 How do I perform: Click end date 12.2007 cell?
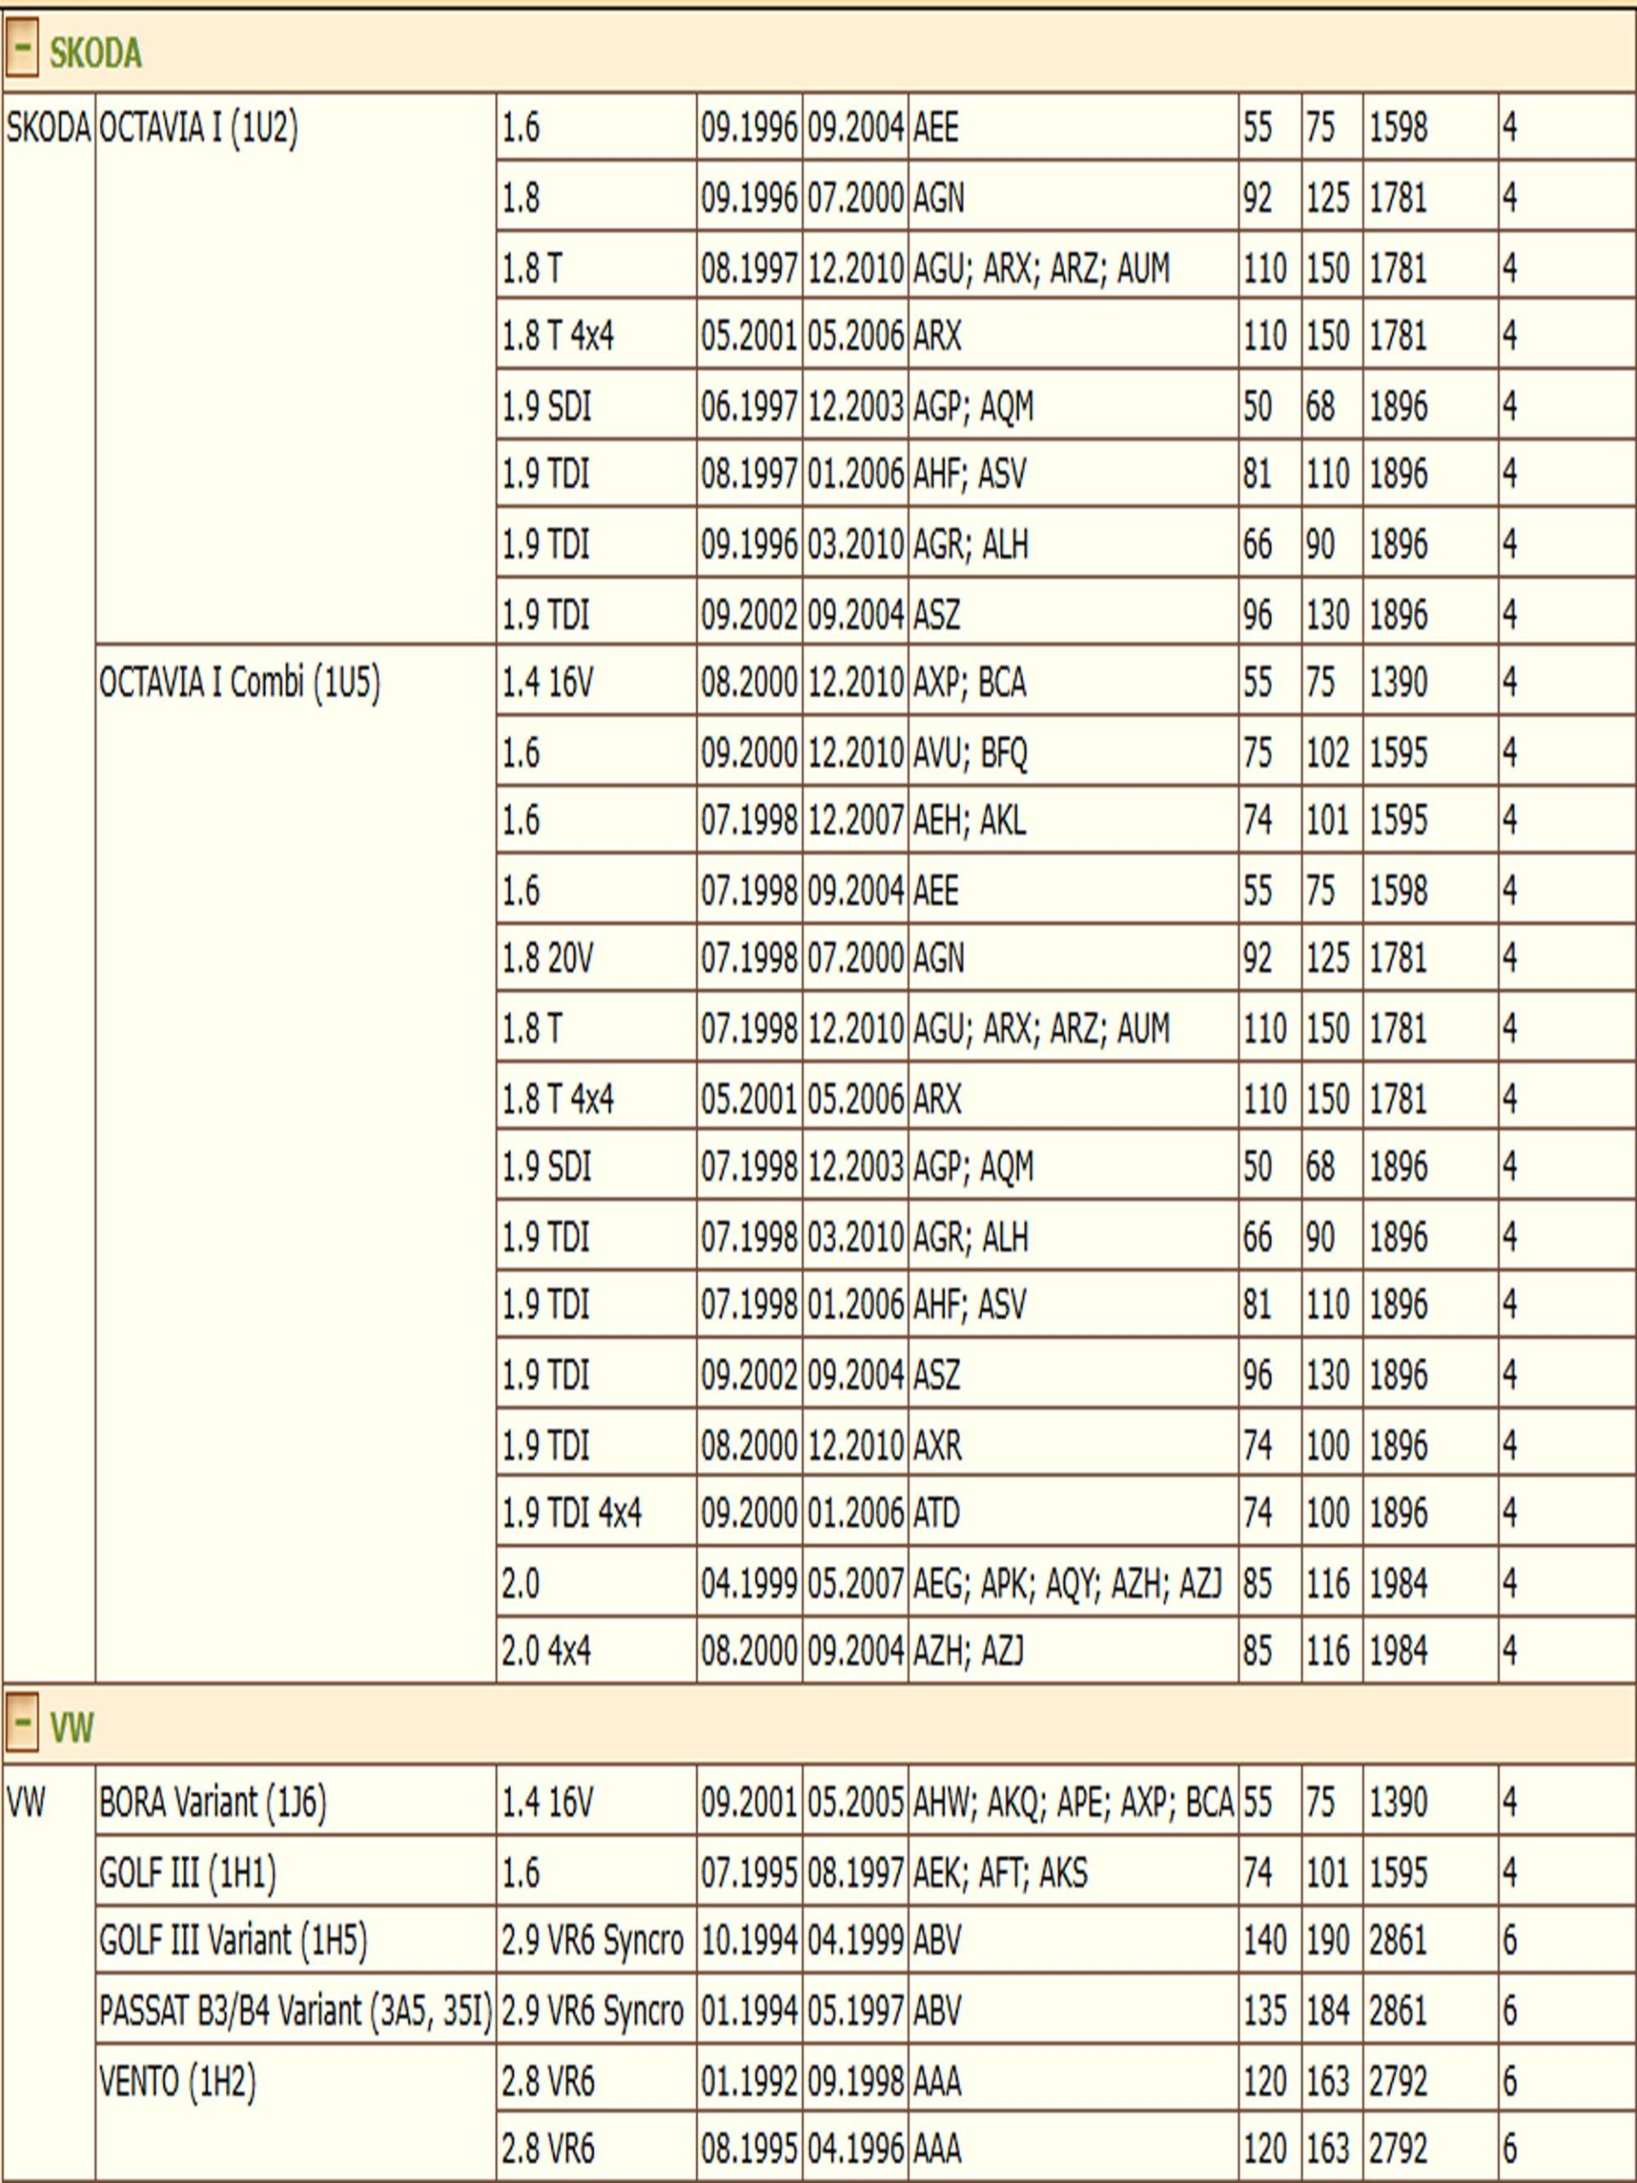pos(855,820)
